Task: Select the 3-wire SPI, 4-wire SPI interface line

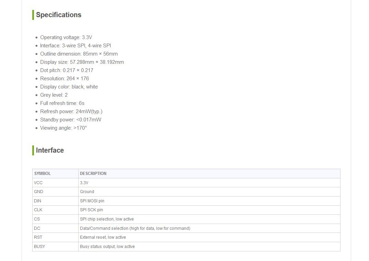Action: point(76,46)
